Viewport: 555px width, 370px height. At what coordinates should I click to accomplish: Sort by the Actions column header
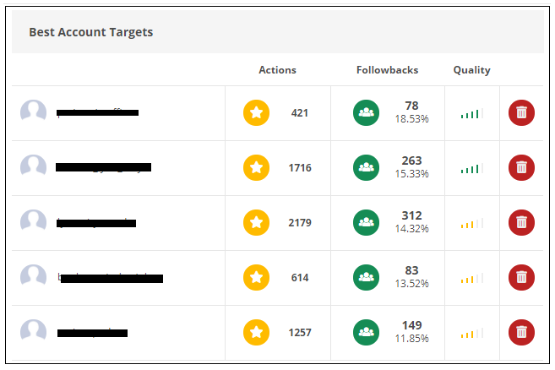(x=277, y=70)
